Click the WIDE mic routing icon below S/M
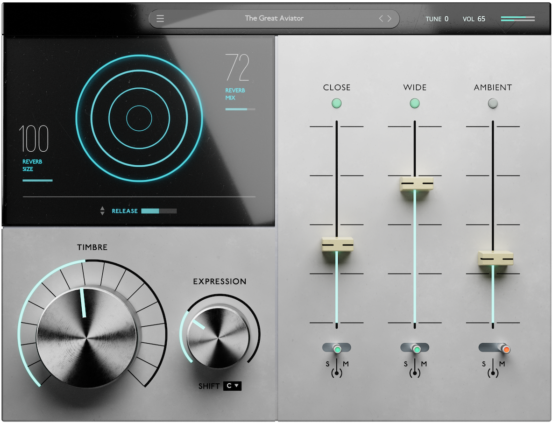Screen dimensions: 553x423 415,374
